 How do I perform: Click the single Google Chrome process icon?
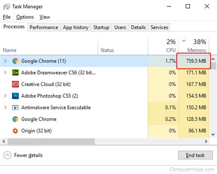pyautogui.click(x=15, y=119)
